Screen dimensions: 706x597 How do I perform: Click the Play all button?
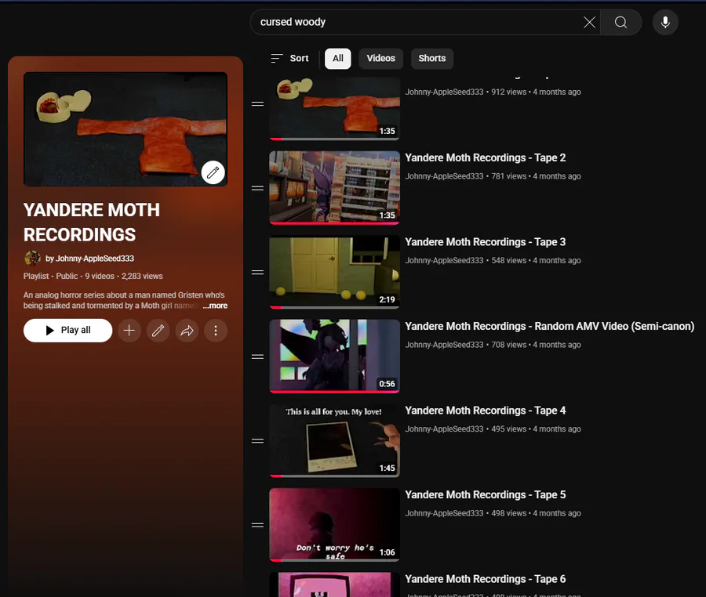pos(67,331)
